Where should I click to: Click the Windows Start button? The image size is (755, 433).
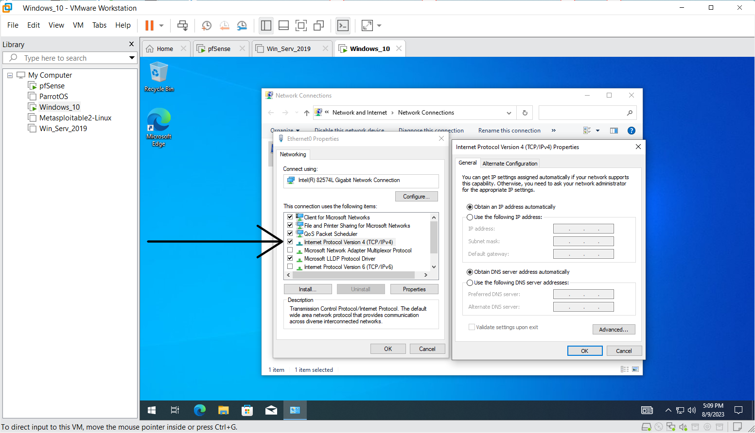(x=152, y=410)
